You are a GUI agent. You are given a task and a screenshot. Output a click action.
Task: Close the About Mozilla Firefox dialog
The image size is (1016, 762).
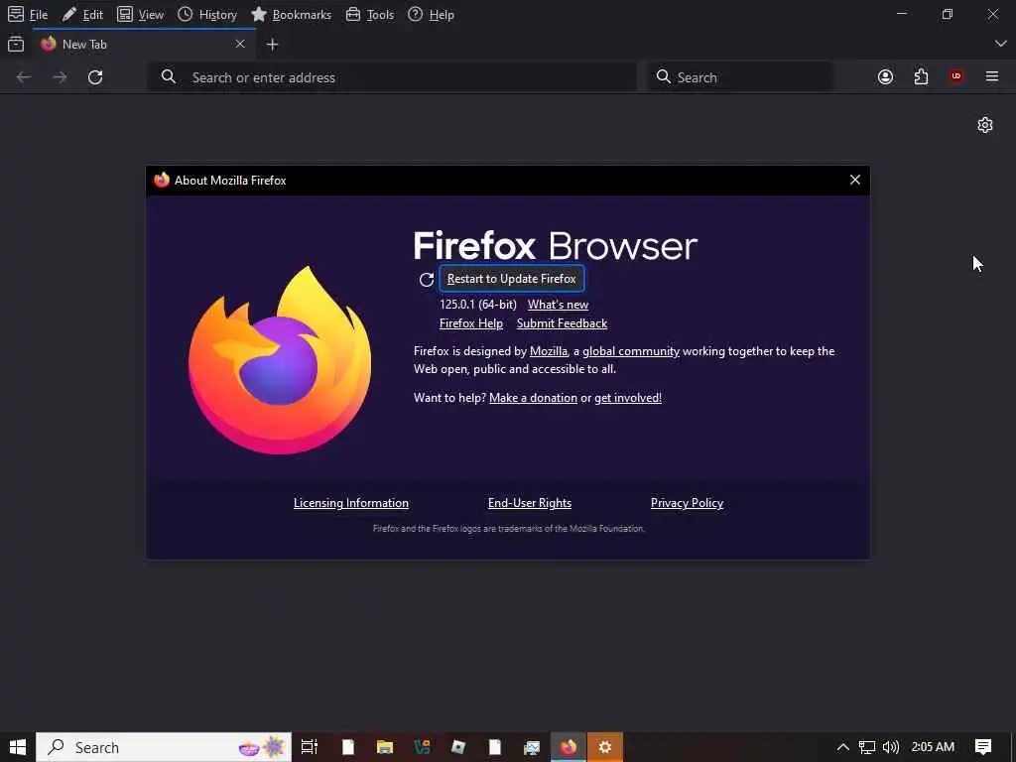[x=855, y=181]
